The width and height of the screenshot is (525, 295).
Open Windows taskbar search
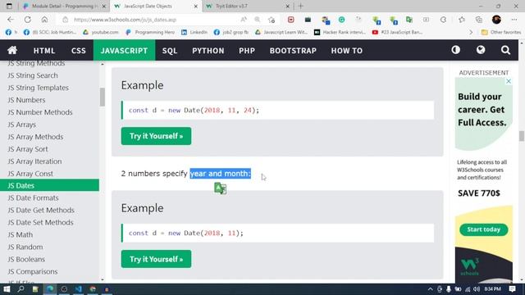pyautogui.click(x=21, y=289)
